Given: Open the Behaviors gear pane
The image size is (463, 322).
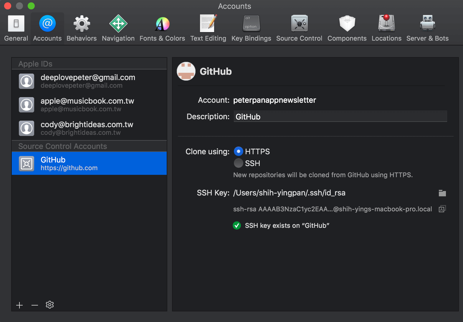Looking at the screenshot, I should (x=82, y=29).
